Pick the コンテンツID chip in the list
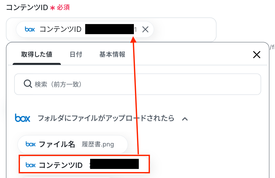Viewport: 275px width, 178px height. pyautogui.click(x=84, y=164)
